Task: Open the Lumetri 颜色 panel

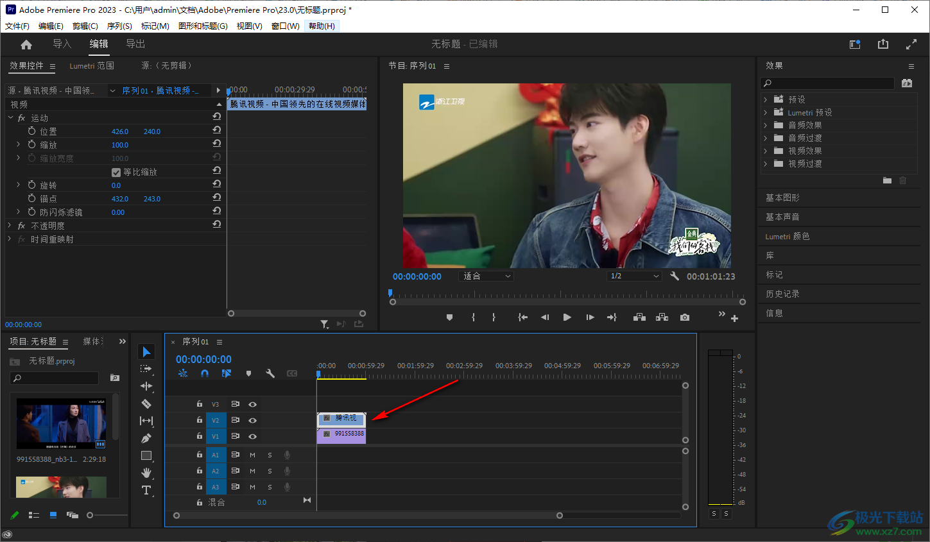Action: (x=788, y=236)
